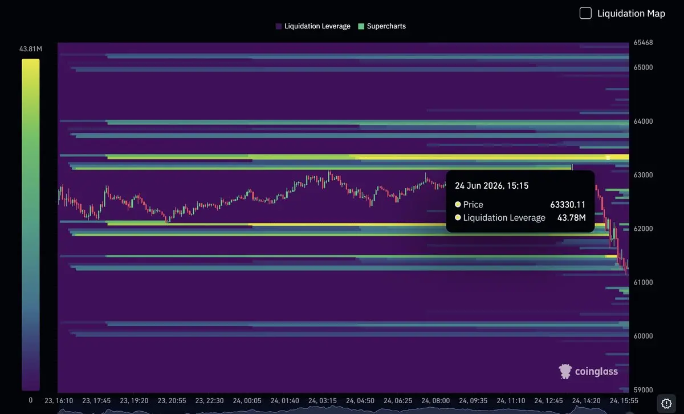Click the 65468 price axis label
The width and height of the screenshot is (684, 414).
click(x=643, y=43)
